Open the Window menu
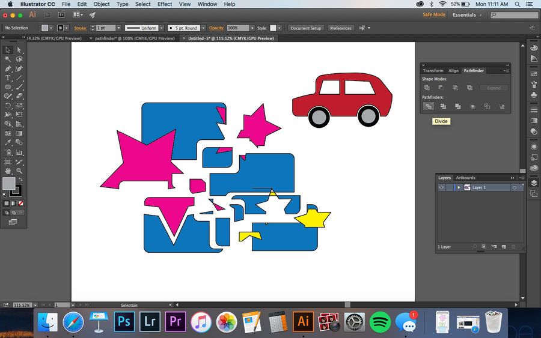This screenshot has width=541, height=338. [x=207, y=4]
